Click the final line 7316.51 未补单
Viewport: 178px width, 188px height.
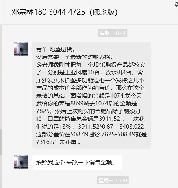(x=59, y=142)
